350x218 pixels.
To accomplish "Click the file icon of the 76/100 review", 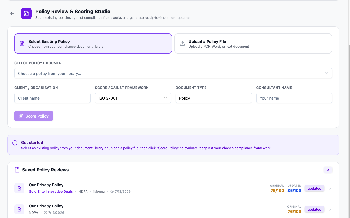I will tap(19, 209).
